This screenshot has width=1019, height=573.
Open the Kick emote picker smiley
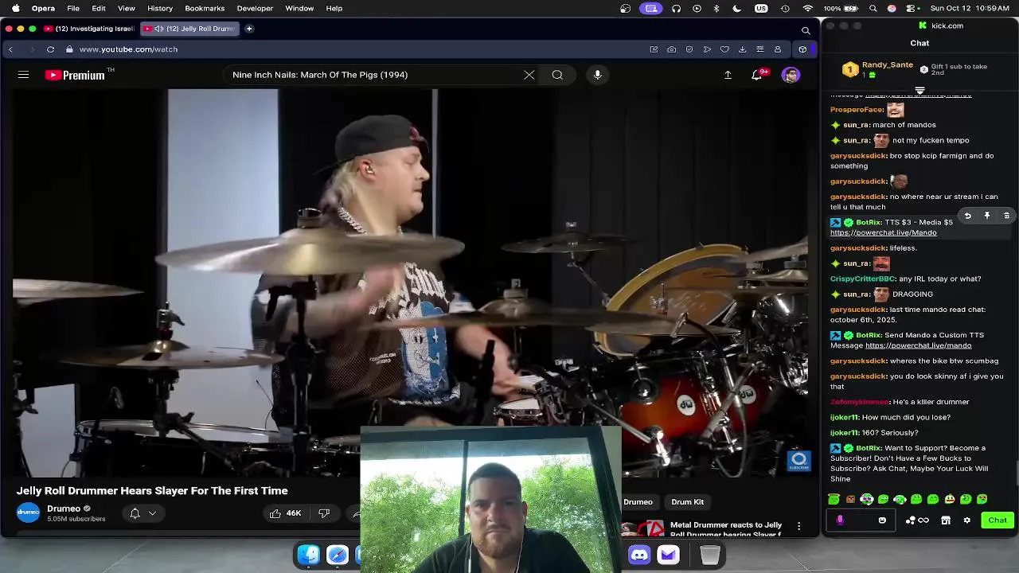pos(882,520)
